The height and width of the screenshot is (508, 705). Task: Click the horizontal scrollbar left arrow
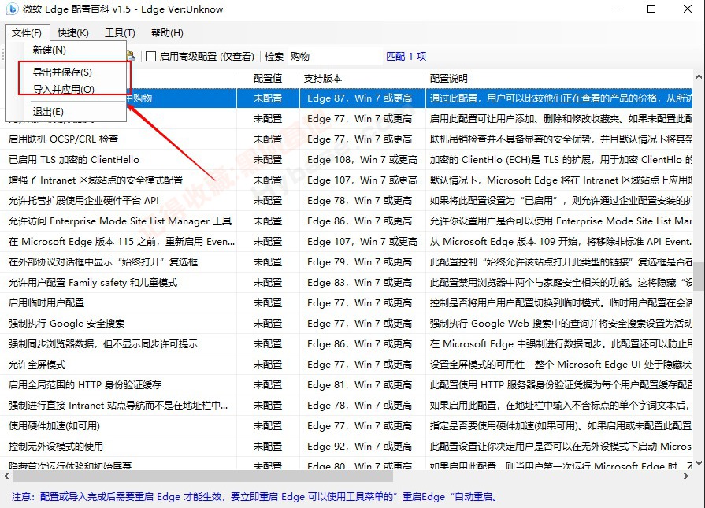pos(6,476)
